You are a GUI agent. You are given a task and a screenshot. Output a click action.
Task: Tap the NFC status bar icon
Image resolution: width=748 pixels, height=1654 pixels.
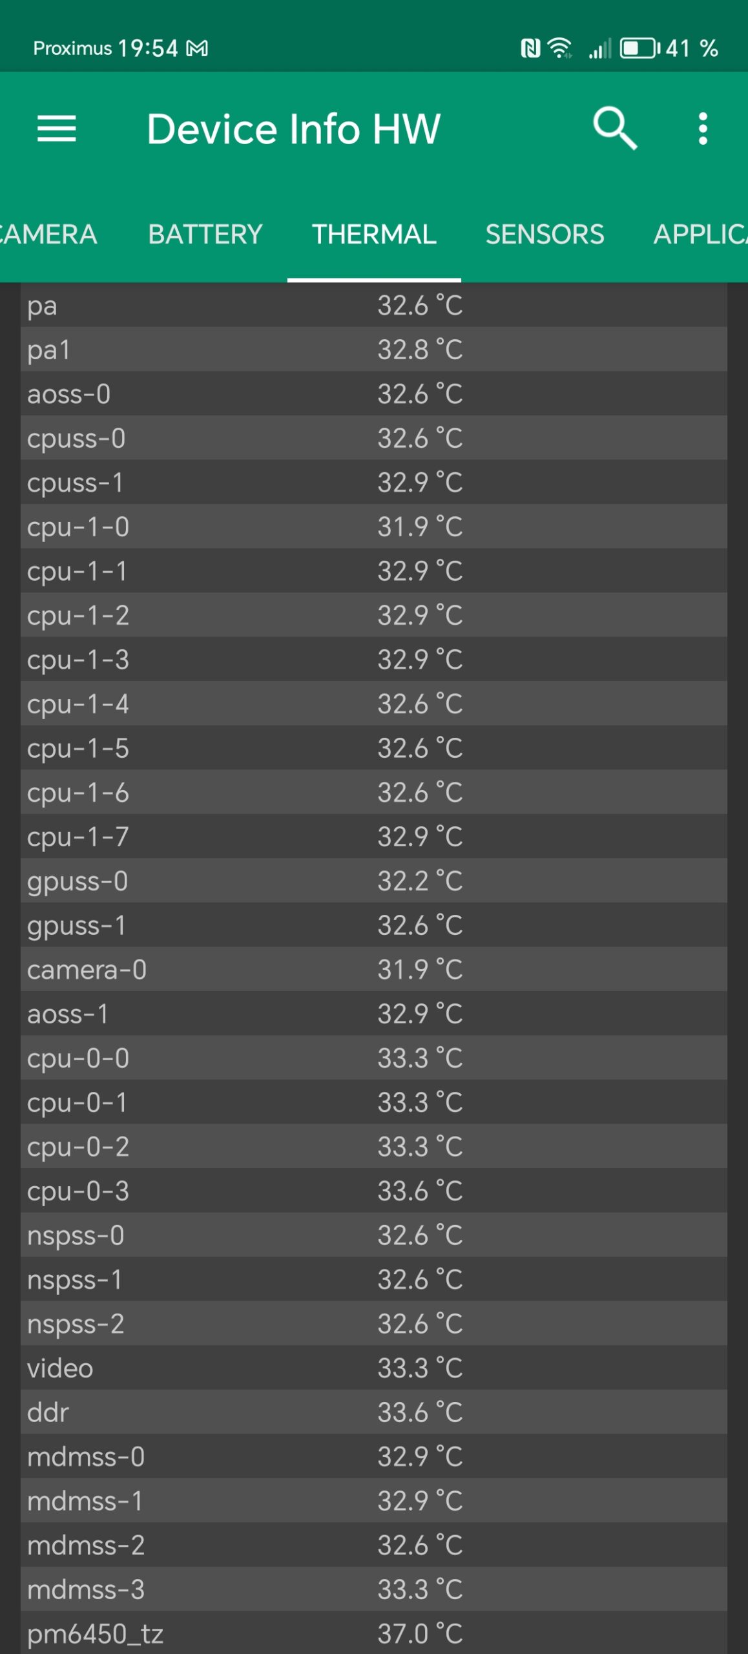coord(530,48)
